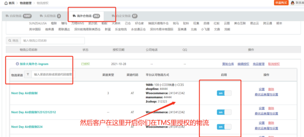Go to the 首页 home breadcrumb

pos(10,3)
